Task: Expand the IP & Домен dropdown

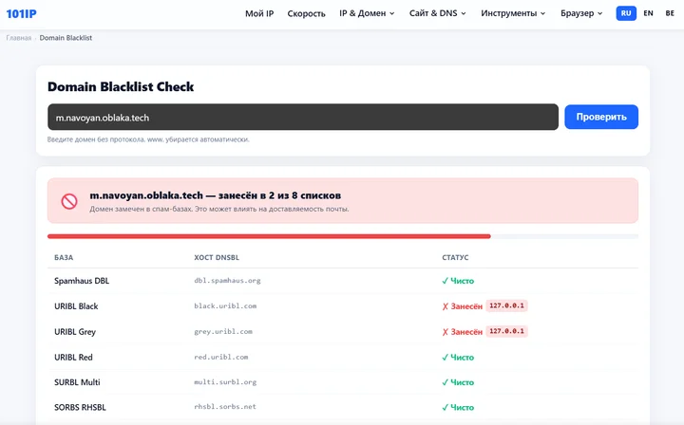Action: [367, 13]
